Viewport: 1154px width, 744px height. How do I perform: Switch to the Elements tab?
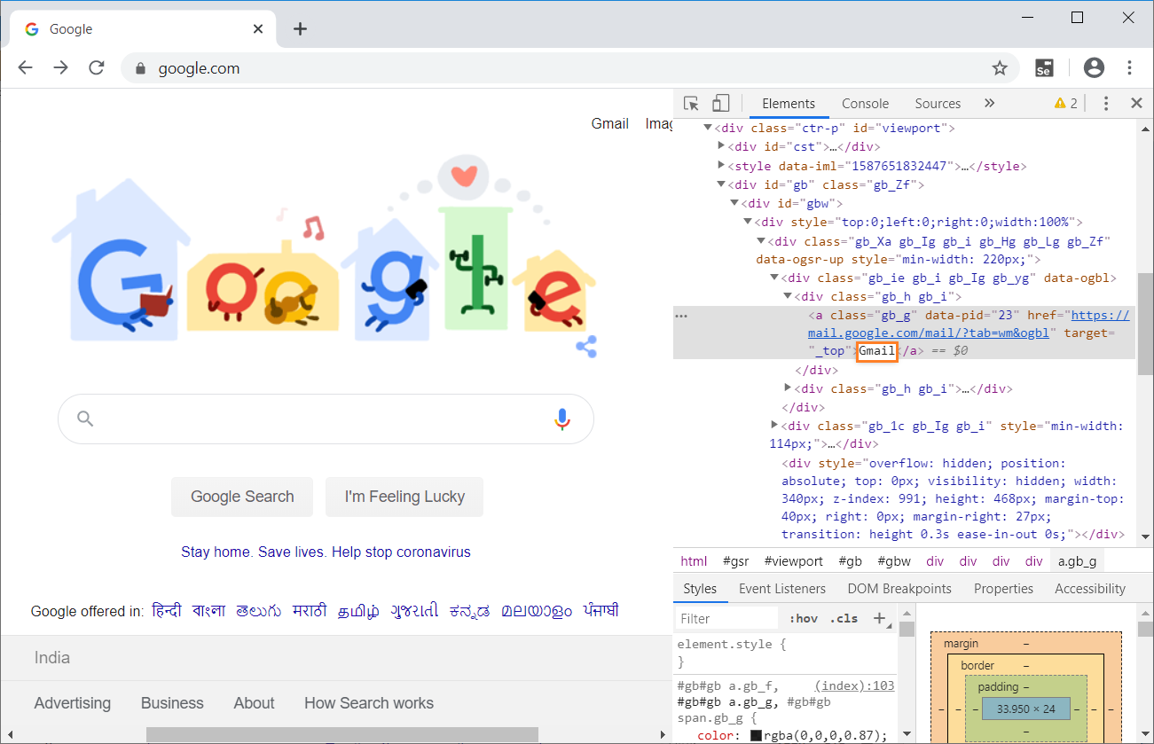point(789,104)
